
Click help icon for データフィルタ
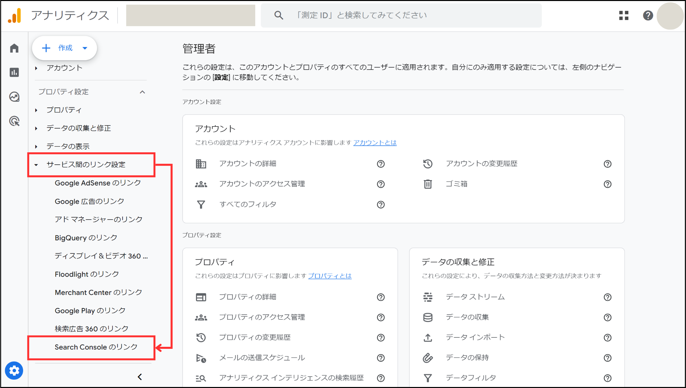click(x=608, y=378)
